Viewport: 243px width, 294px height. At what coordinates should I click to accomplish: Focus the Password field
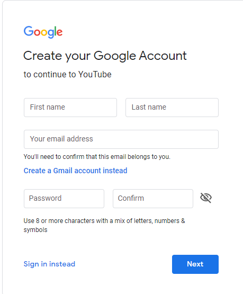(64, 199)
